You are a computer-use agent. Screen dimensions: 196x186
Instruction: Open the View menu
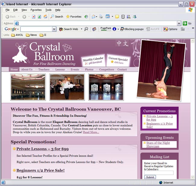pyautogui.click(x=24, y=10)
